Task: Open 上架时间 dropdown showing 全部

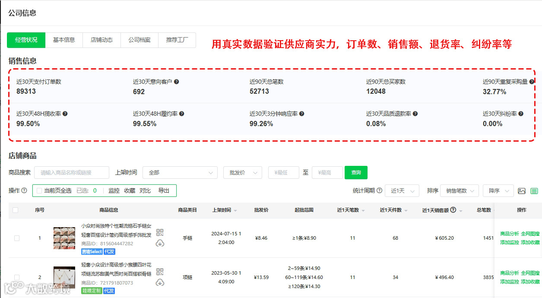Action: [180, 172]
